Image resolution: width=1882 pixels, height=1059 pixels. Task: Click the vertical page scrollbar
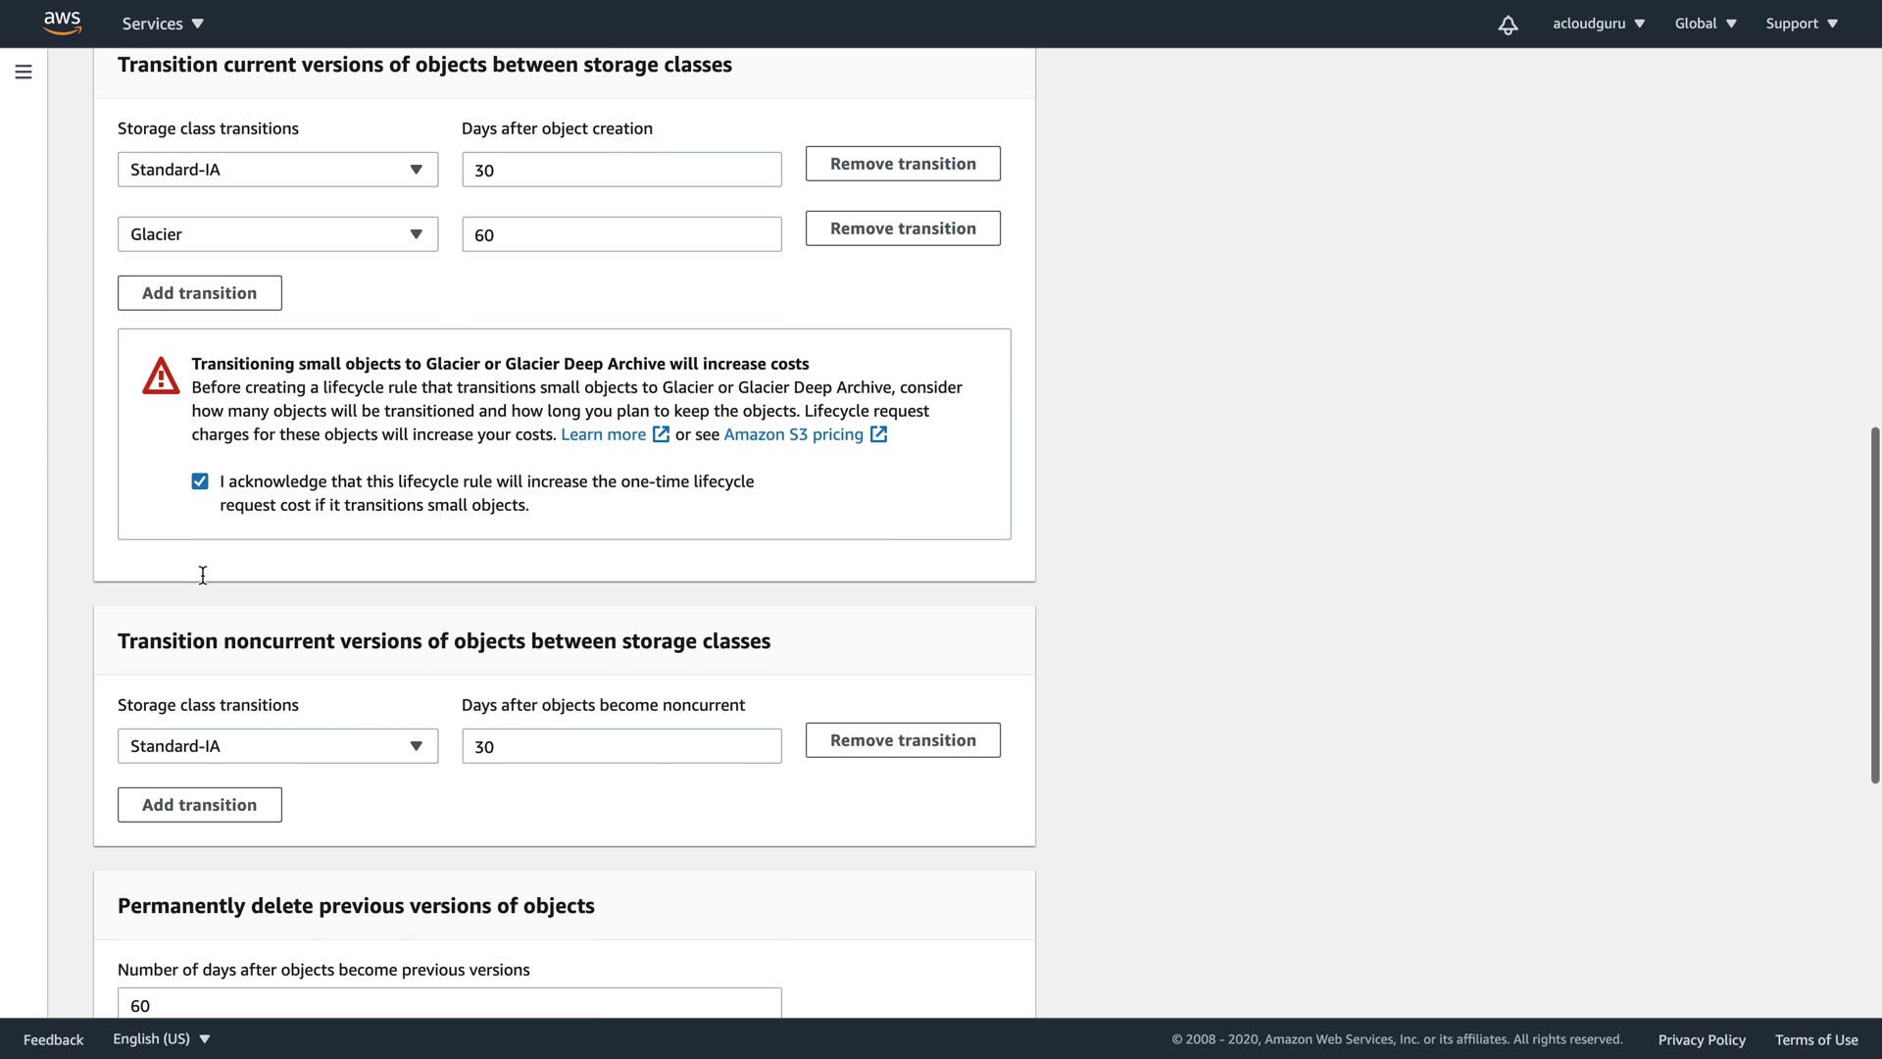1874,604
